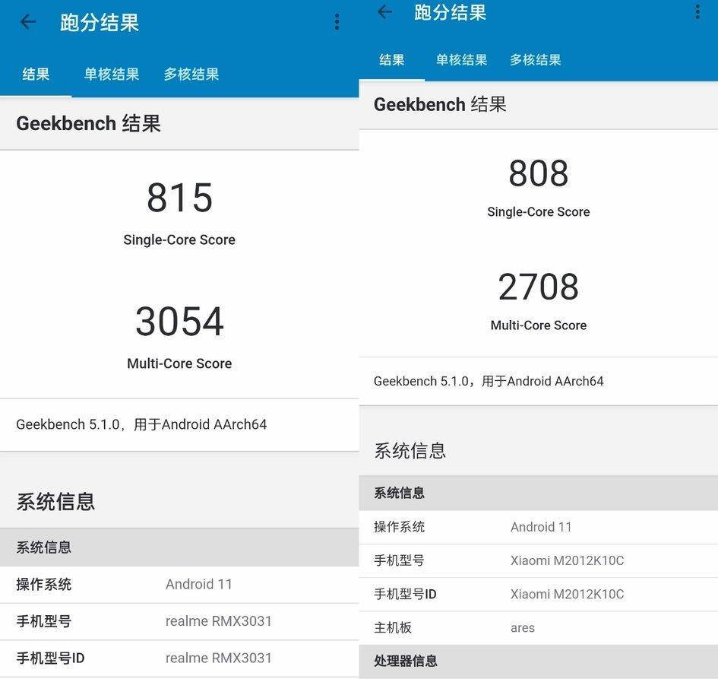718x679 pixels.
Task: Select the 结果 tab on the realme screen
Action: tap(36, 75)
